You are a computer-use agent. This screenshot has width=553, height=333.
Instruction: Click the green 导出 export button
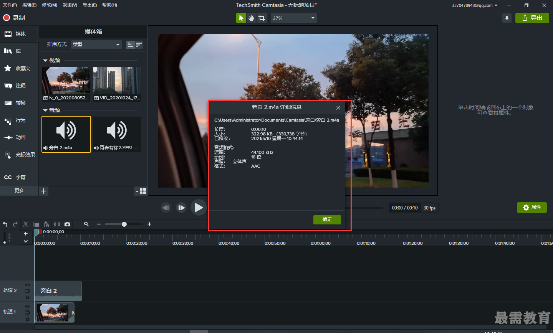click(x=532, y=18)
